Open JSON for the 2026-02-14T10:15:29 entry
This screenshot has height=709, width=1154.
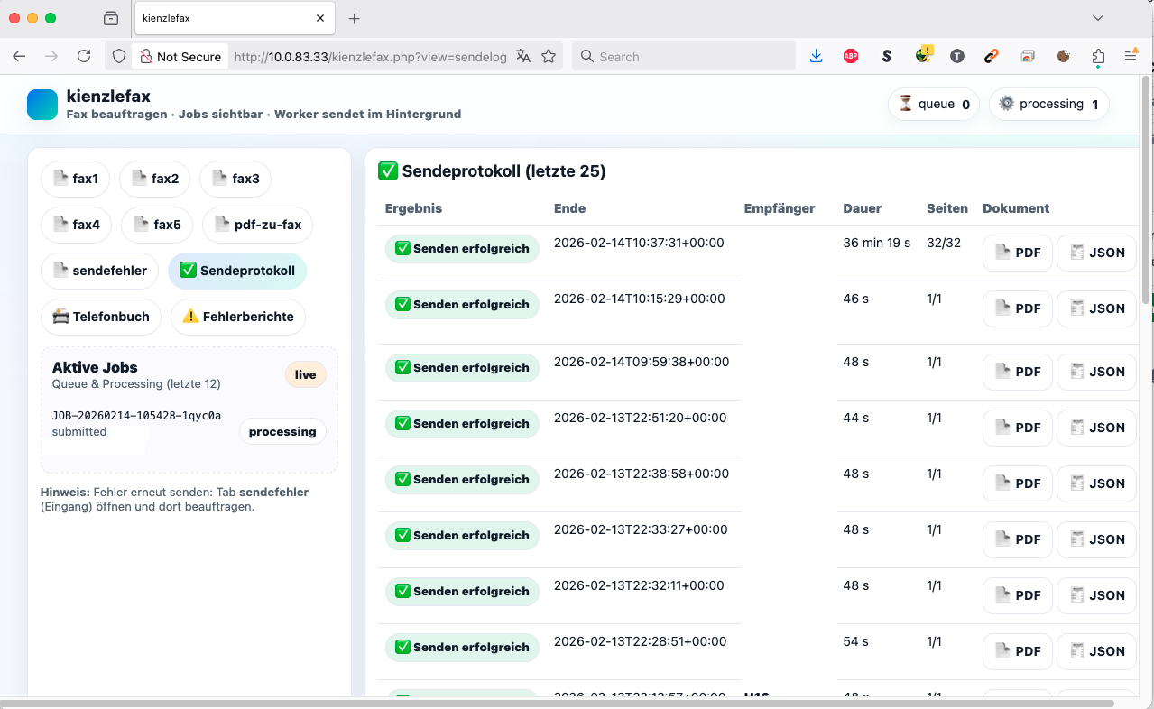click(1095, 308)
